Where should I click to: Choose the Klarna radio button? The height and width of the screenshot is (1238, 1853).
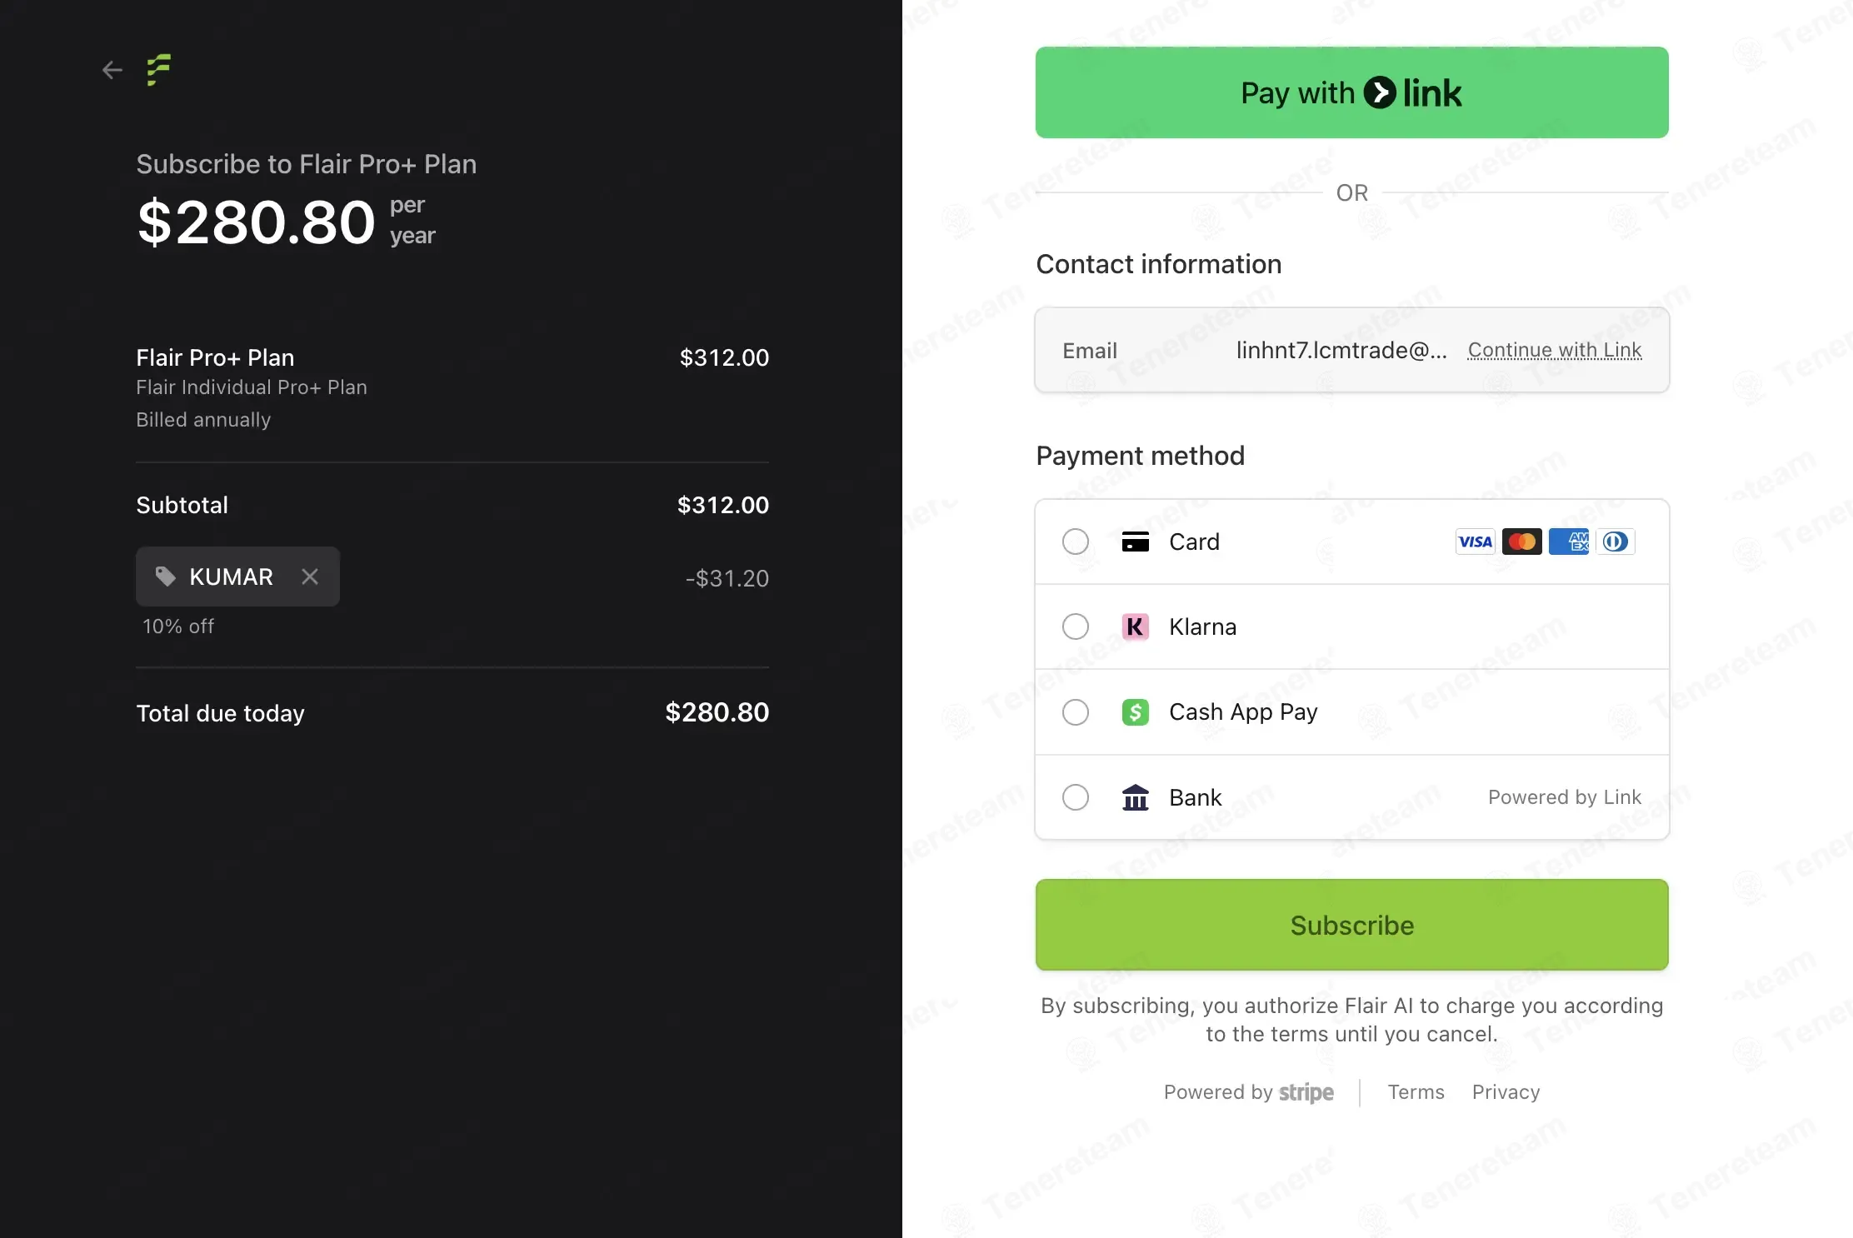pos(1076,626)
